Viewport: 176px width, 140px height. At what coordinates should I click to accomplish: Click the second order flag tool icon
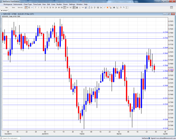click(95, 8)
